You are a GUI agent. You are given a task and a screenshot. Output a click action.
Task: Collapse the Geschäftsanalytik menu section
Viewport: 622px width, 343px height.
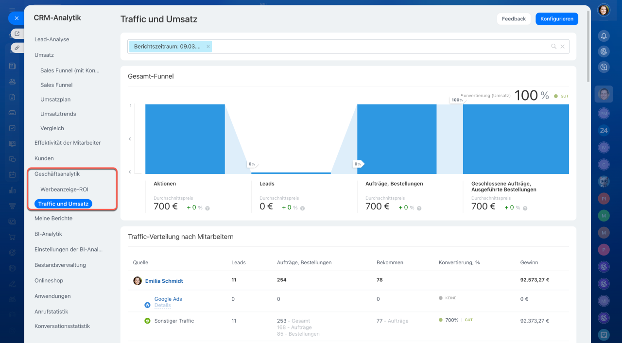[57, 173]
